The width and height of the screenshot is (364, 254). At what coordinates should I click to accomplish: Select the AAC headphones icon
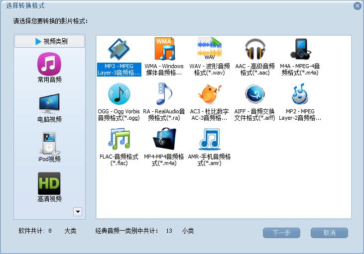coord(255,49)
